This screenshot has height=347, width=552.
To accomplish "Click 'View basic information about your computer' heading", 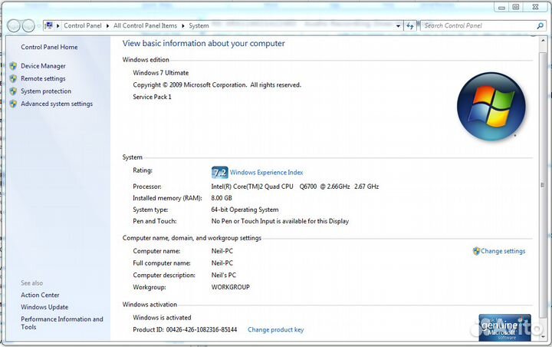I will pyautogui.click(x=203, y=43).
